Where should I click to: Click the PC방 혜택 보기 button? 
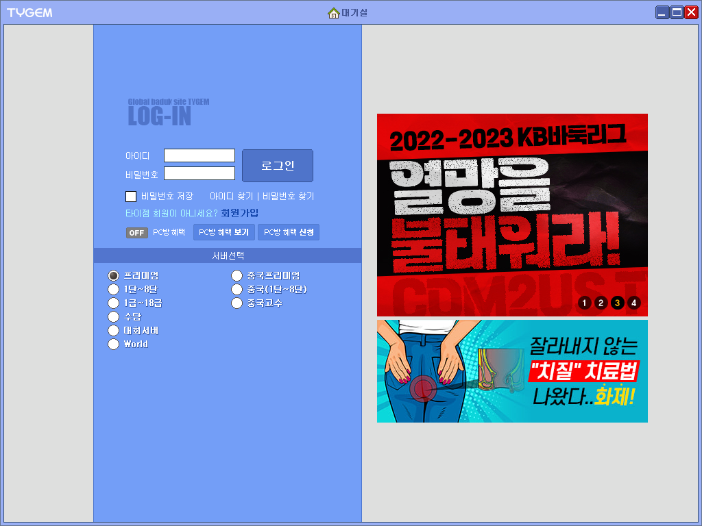coord(224,232)
